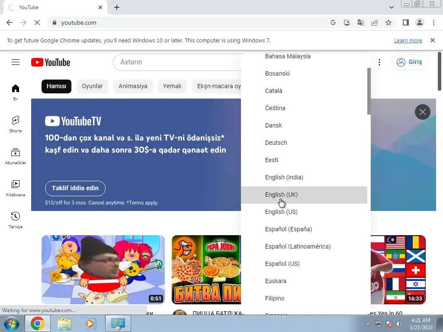Go back in Chrome
Image resolution: width=443 pixels, height=332 pixels.
(x=10, y=22)
